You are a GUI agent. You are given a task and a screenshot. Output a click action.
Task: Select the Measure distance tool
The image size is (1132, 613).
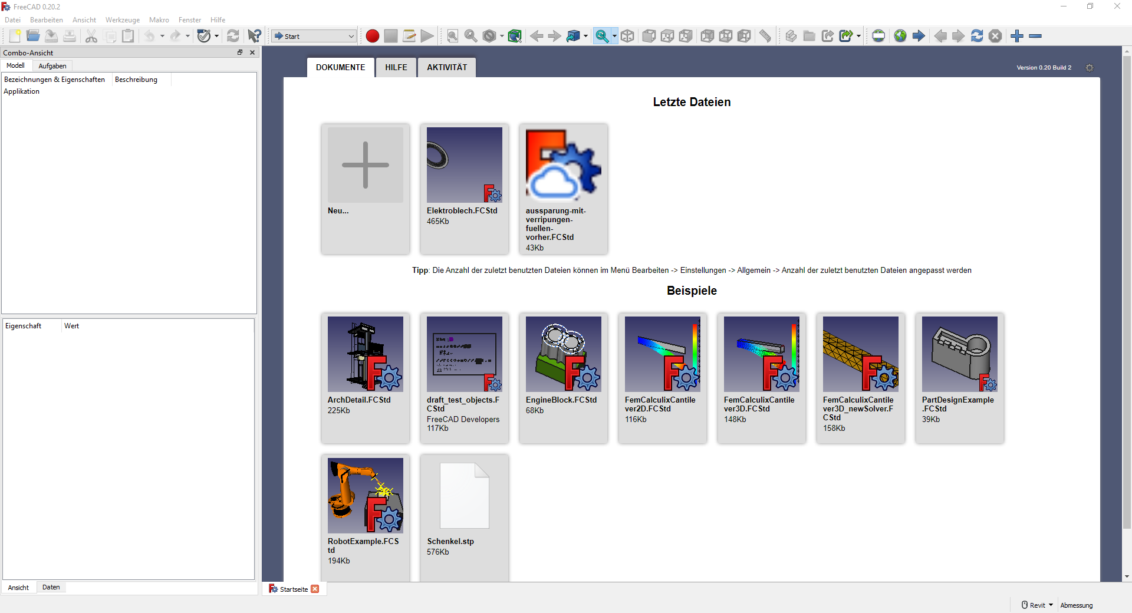[765, 36]
